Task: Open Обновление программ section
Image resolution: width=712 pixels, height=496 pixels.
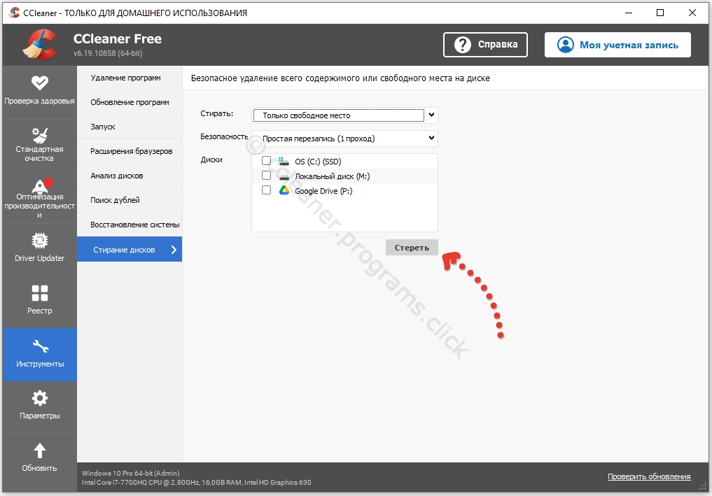Action: [x=130, y=102]
